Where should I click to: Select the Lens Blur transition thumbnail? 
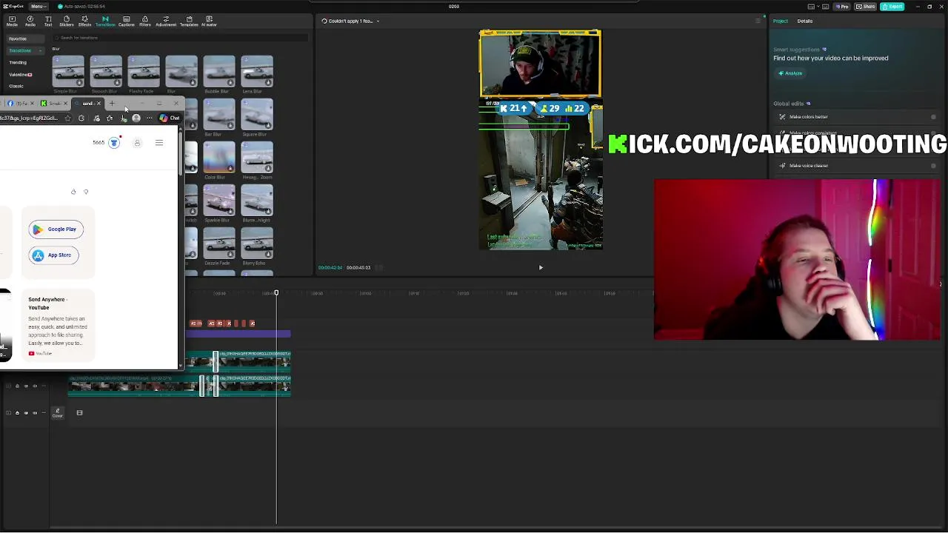pos(257,71)
